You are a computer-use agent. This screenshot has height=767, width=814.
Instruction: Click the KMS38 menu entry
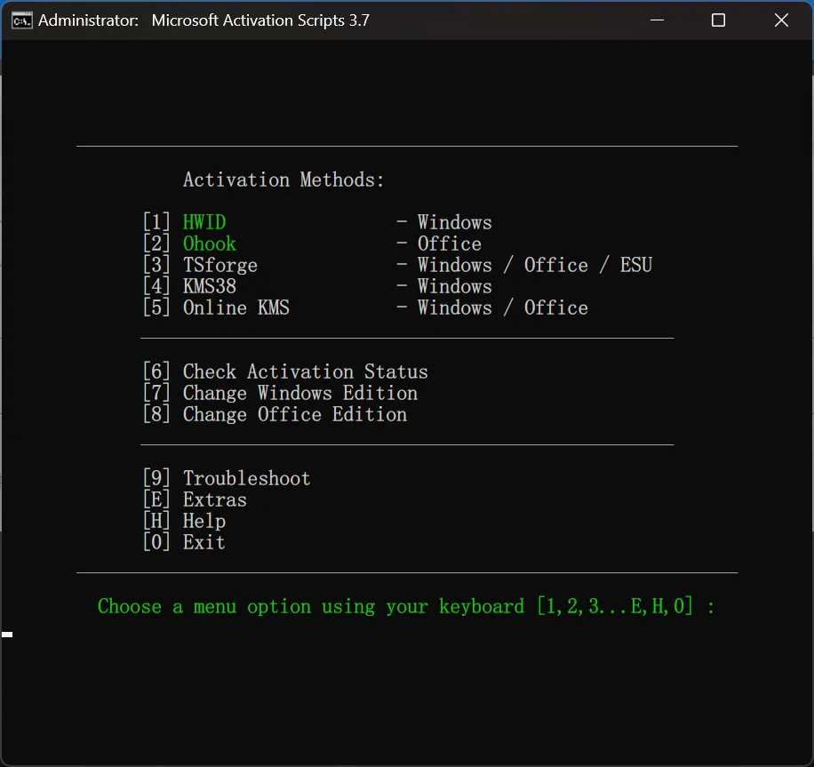point(209,286)
